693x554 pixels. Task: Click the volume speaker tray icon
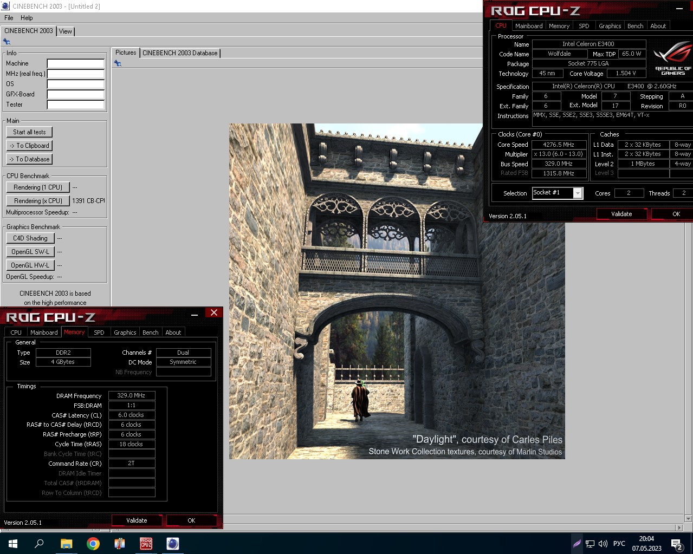click(x=603, y=543)
